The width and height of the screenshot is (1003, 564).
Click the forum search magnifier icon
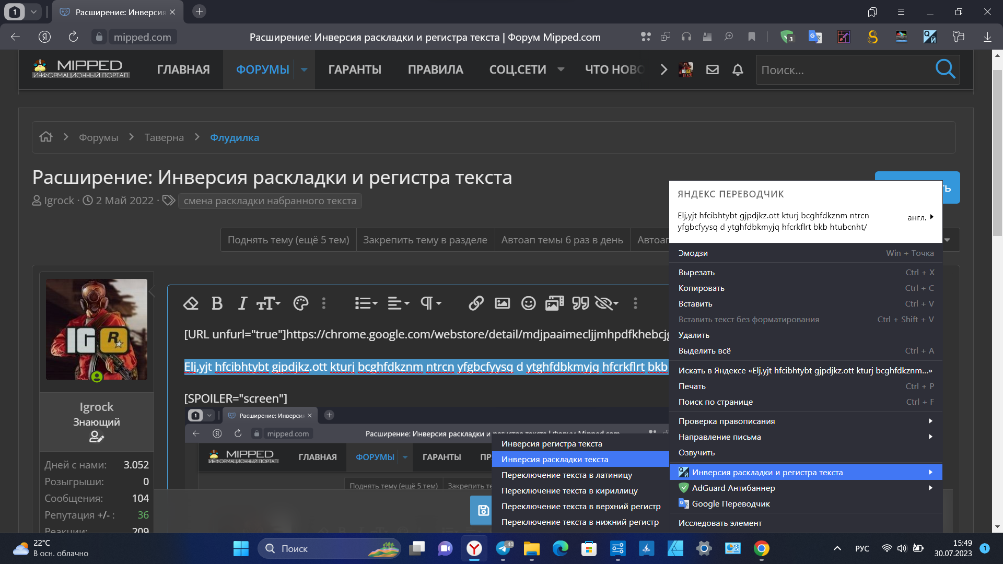click(x=945, y=69)
